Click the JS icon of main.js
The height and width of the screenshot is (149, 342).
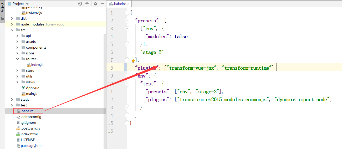tap(23, 94)
